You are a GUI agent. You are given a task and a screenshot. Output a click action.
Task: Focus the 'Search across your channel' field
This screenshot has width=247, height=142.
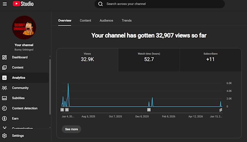[159, 4]
